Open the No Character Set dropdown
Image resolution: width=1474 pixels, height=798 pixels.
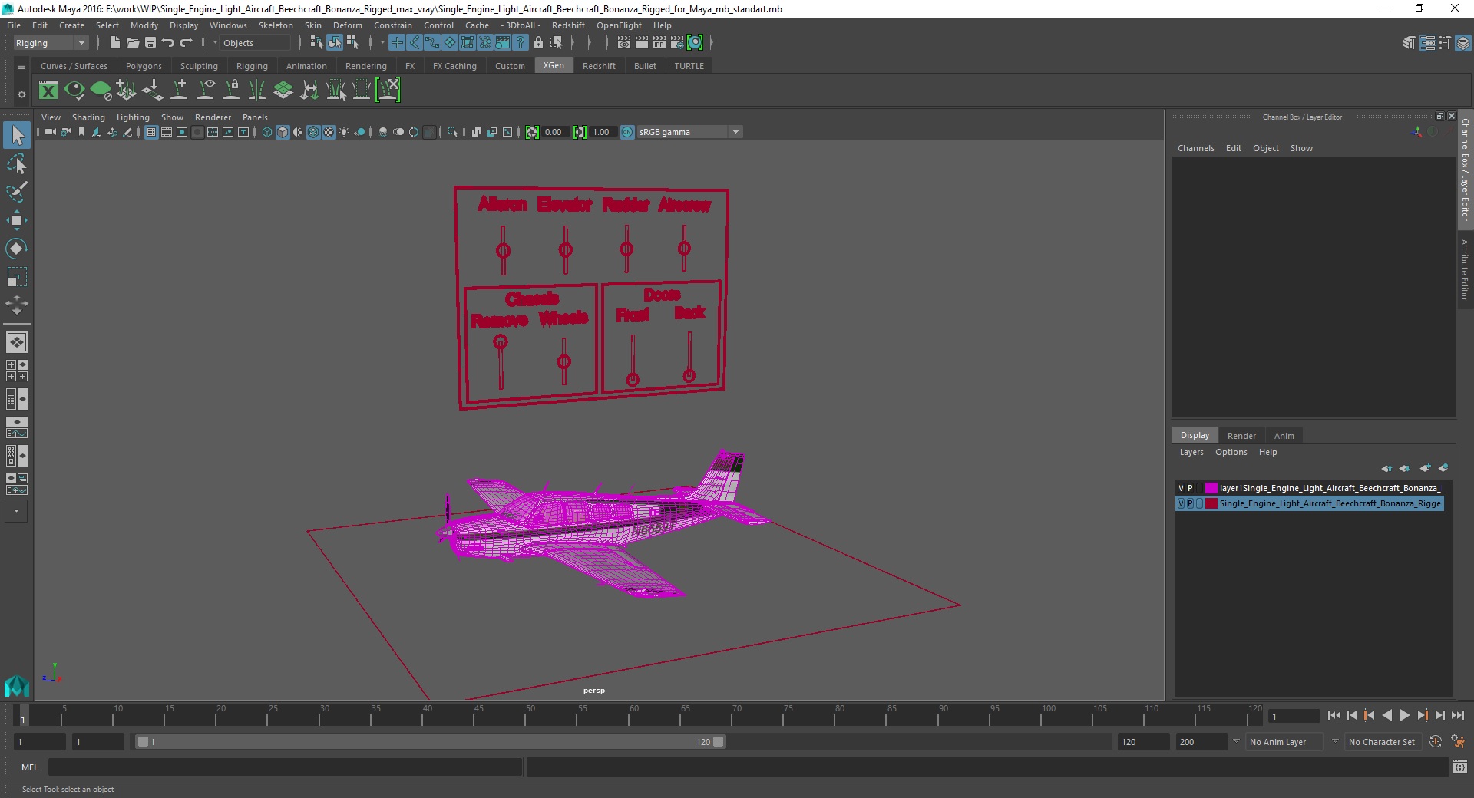(1382, 742)
